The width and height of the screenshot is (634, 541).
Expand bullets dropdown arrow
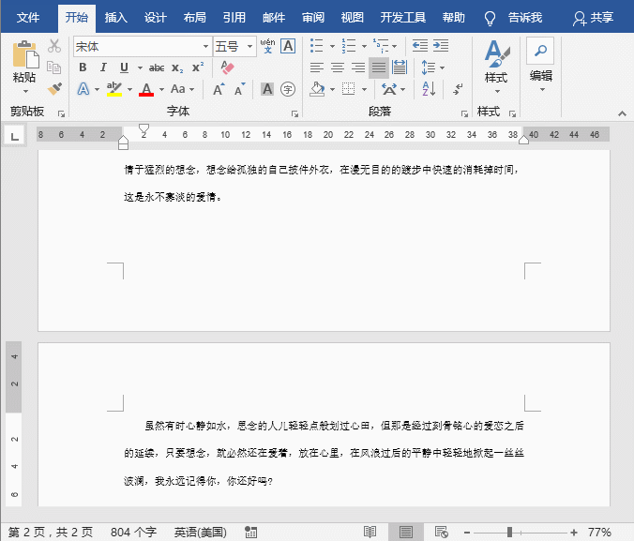(x=332, y=46)
